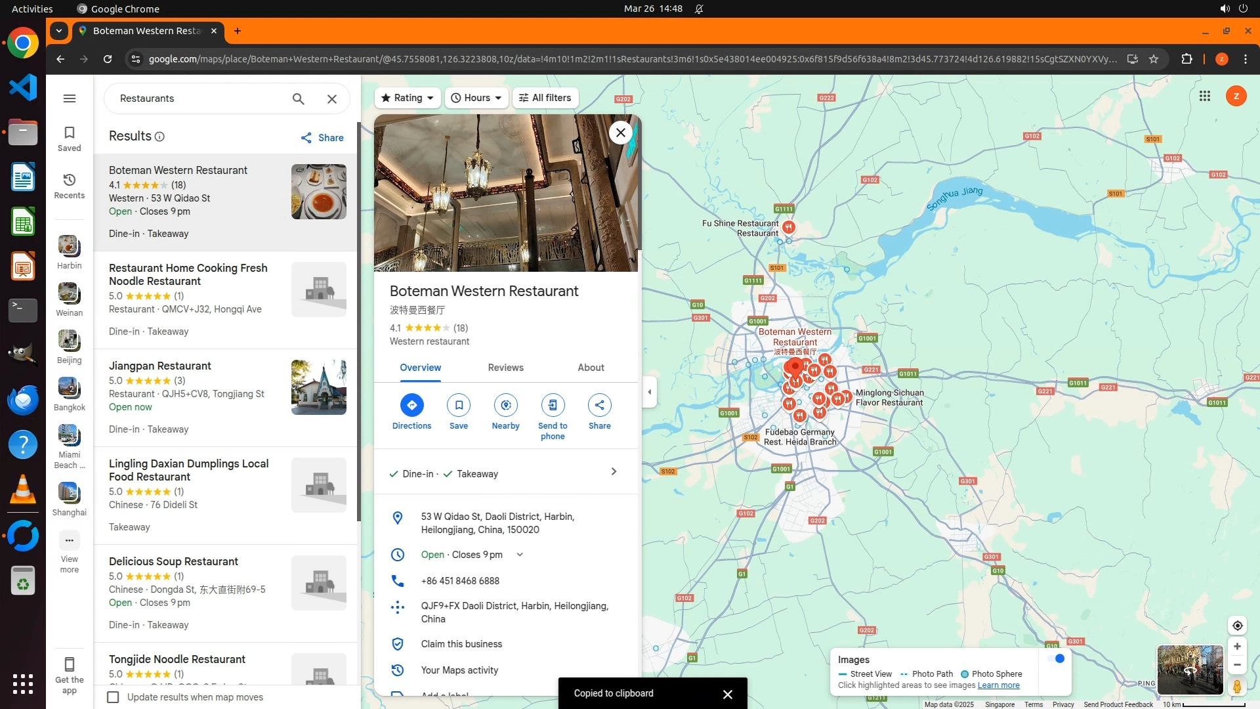
Task: Click the Nearby icon in place panel
Action: click(505, 405)
